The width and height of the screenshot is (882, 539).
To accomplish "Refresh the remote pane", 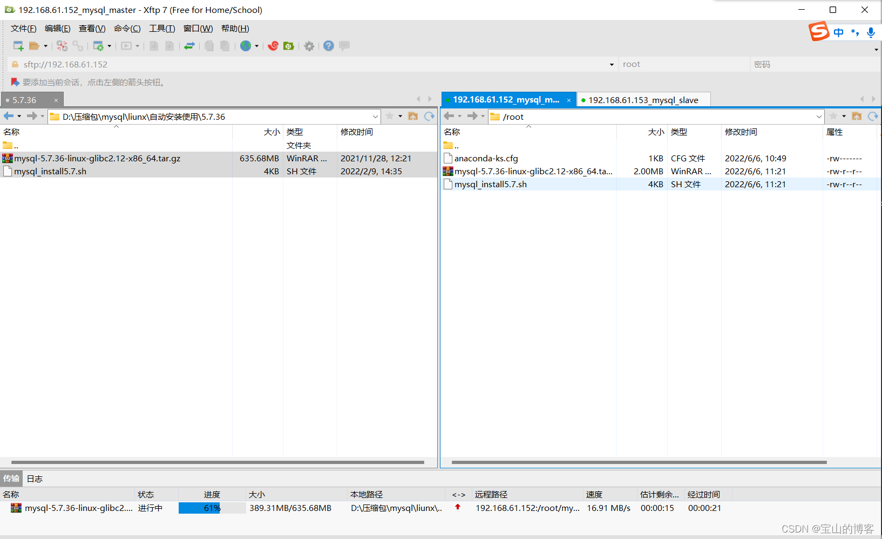I will pyautogui.click(x=873, y=116).
